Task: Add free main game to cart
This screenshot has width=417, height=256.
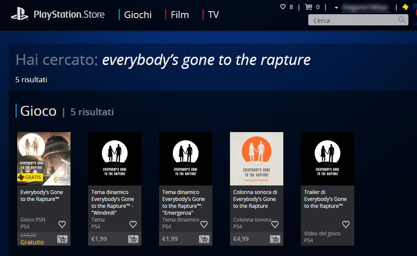Action: [62, 239]
